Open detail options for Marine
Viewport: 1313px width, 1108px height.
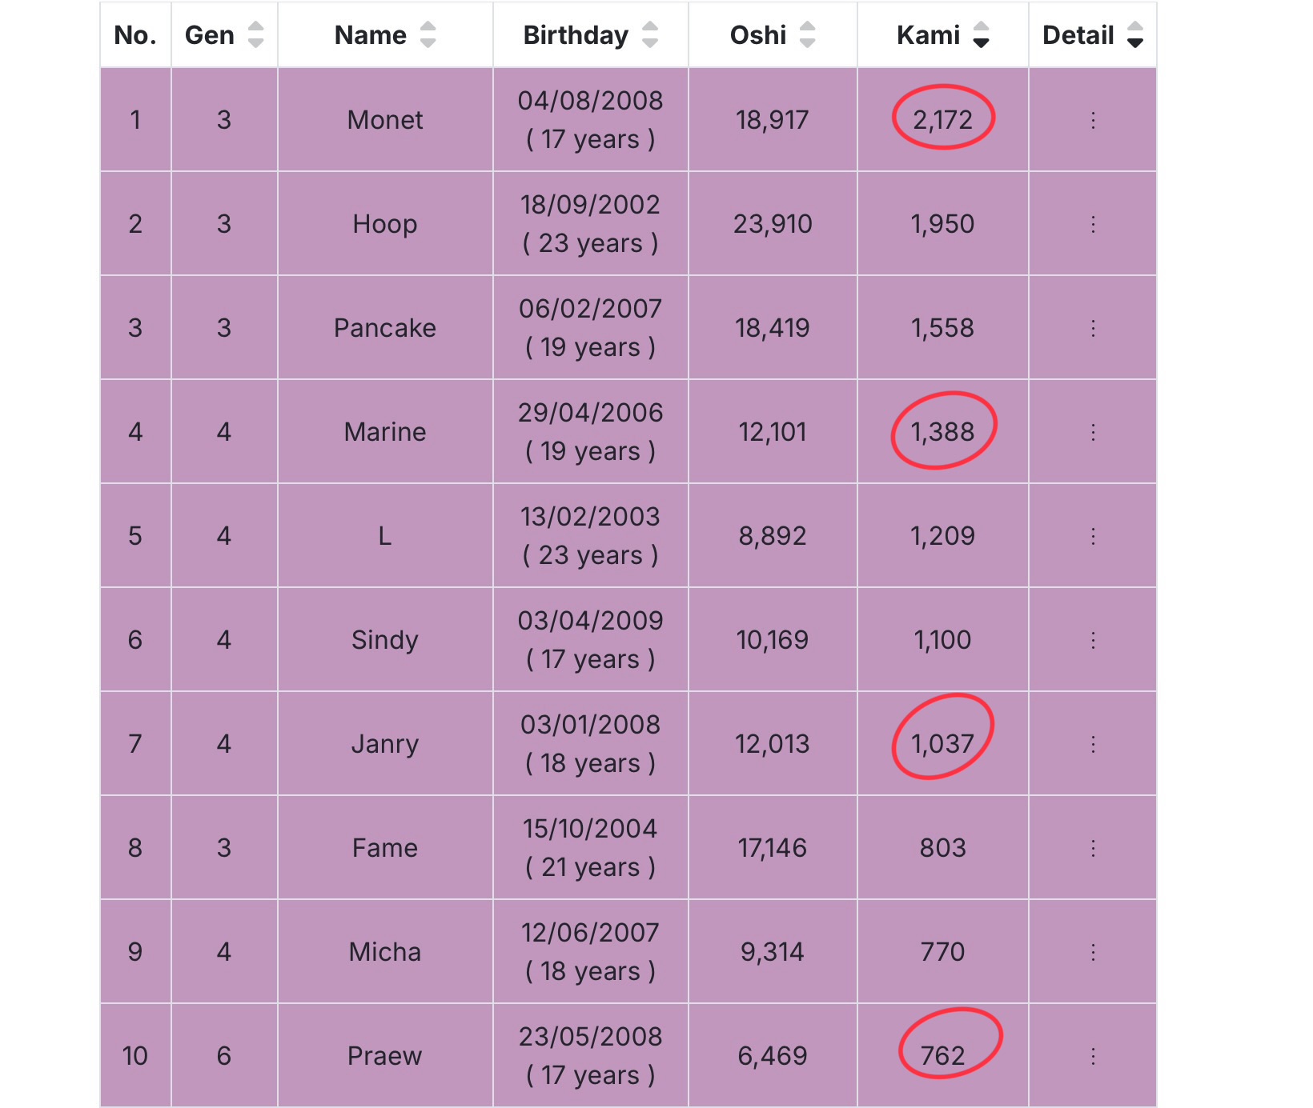(x=1093, y=432)
